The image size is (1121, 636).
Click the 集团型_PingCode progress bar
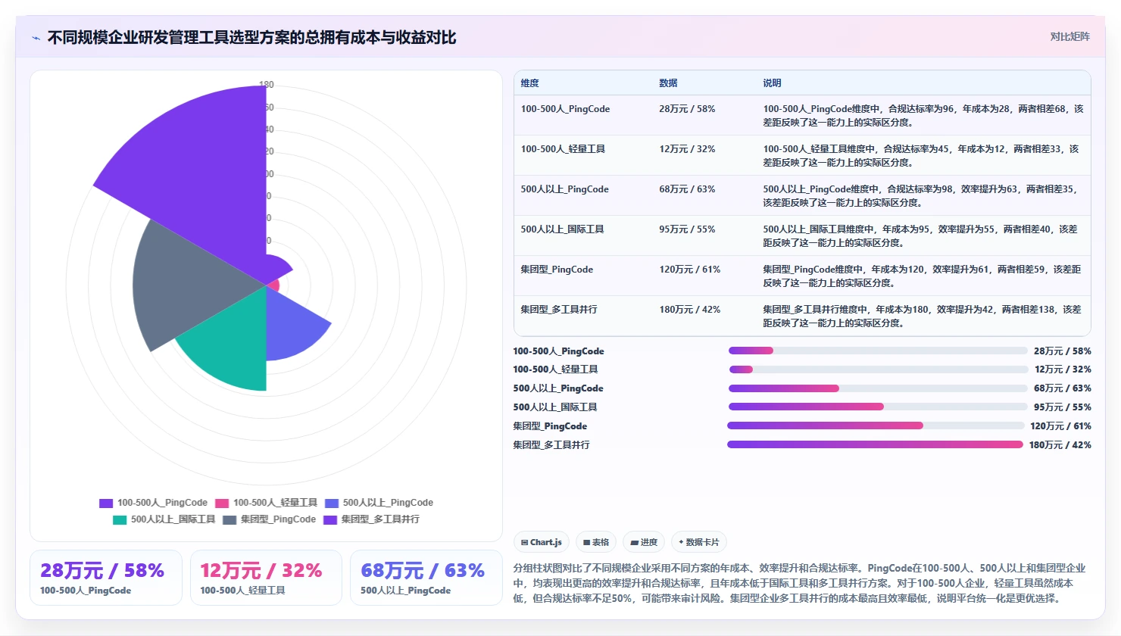876,426
